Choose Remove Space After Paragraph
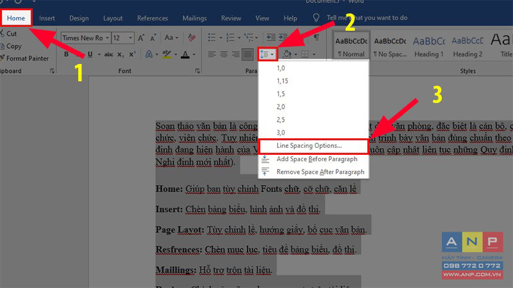 tap(314, 172)
